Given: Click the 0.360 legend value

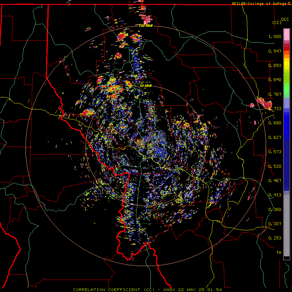Looking at the screenshot, I should 275,209.
